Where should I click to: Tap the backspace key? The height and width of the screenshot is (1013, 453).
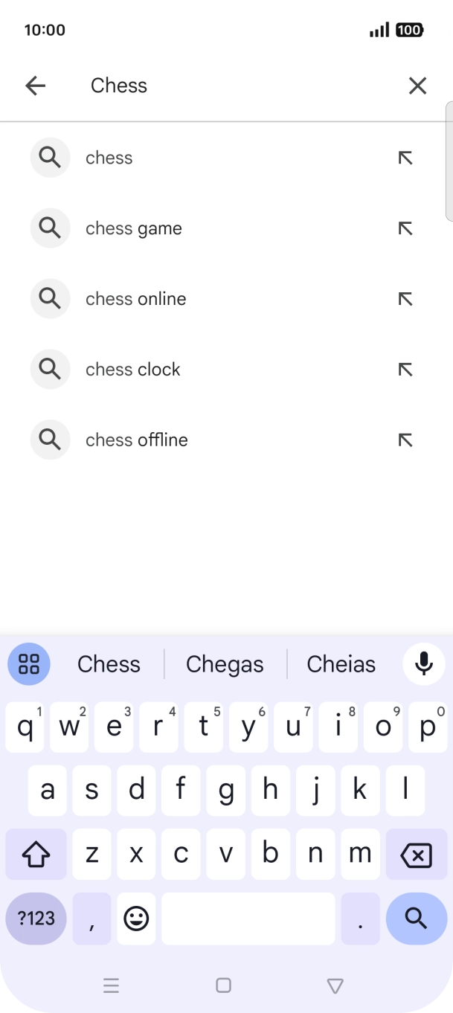[417, 854]
